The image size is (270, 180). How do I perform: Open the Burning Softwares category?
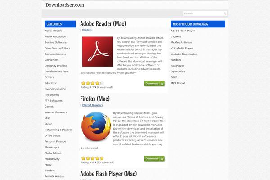point(56,42)
